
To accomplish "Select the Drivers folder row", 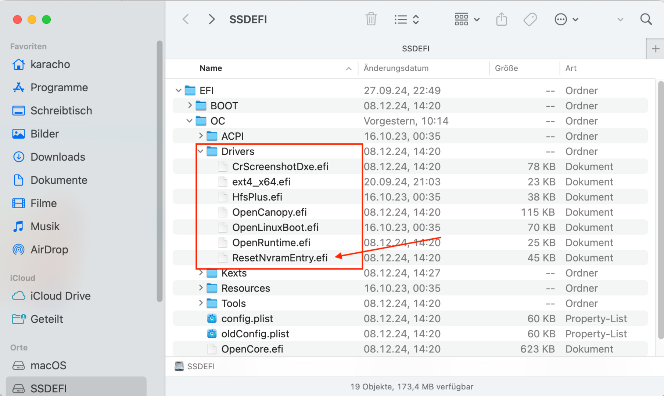I will [410, 151].
